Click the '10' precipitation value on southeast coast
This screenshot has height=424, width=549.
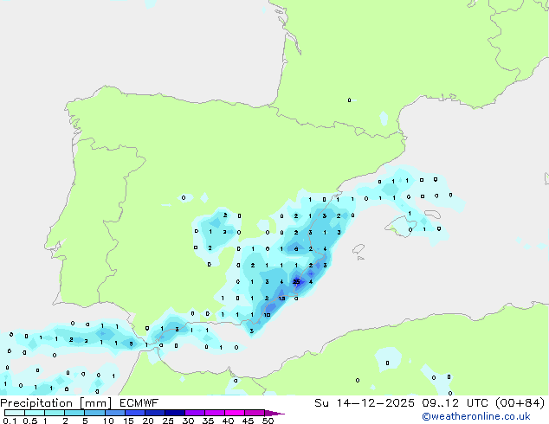pos(267,315)
